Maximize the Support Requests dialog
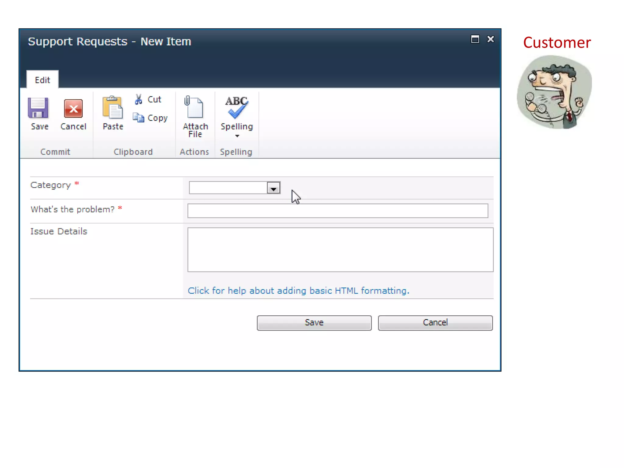This screenshot has width=624, height=468. click(475, 39)
